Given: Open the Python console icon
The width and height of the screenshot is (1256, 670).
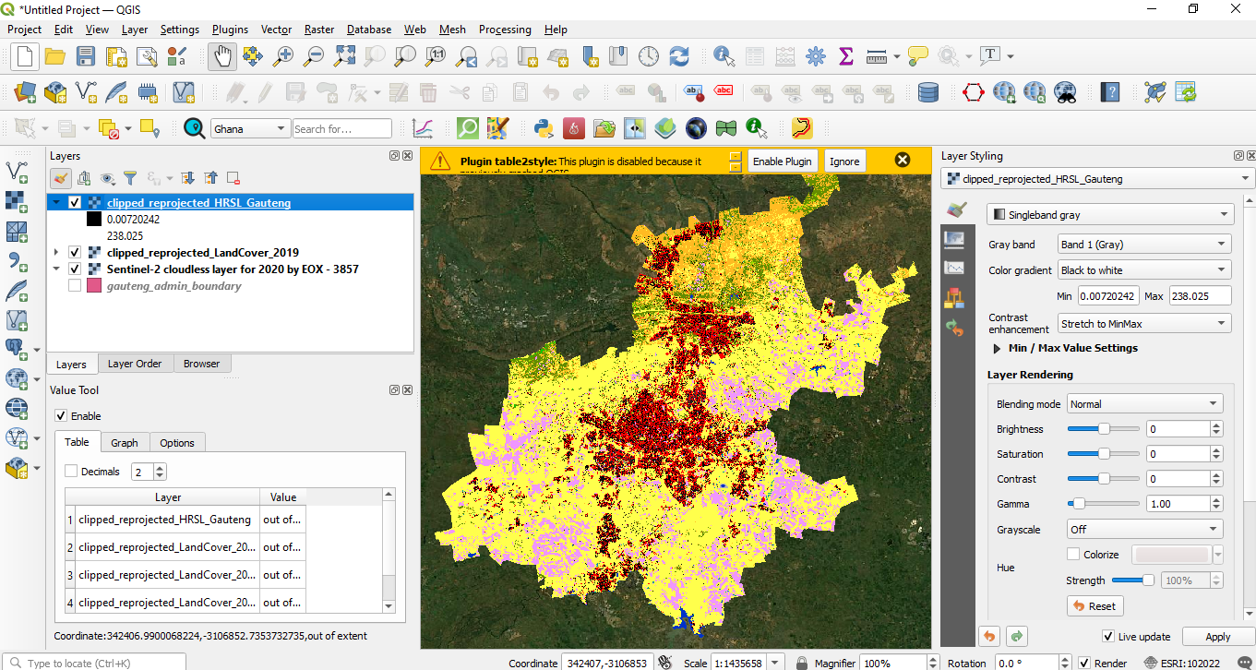Looking at the screenshot, I should (x=543, y=128).
